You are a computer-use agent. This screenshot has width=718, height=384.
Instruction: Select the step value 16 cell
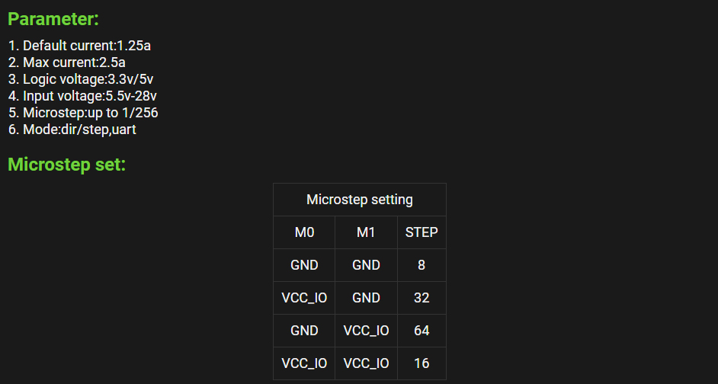point(422,363)
